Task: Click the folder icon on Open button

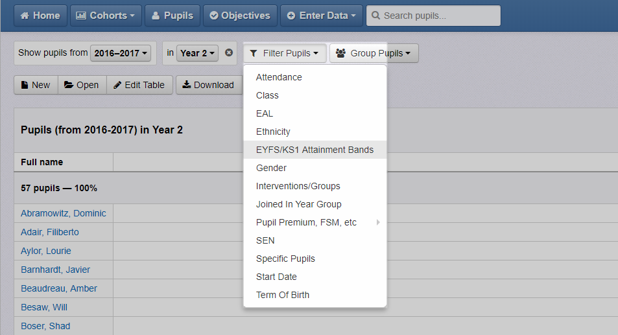Action: pos(69,85)
